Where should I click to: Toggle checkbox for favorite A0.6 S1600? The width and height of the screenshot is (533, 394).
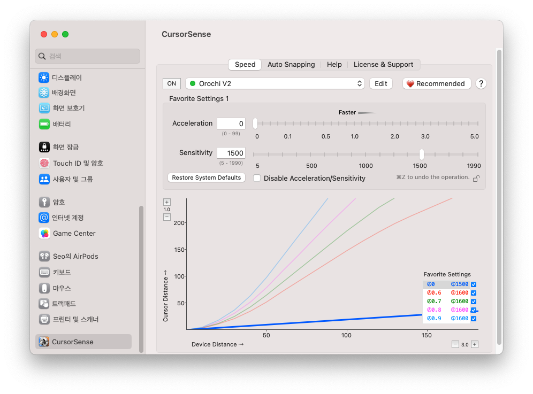(x=474, y=293)
